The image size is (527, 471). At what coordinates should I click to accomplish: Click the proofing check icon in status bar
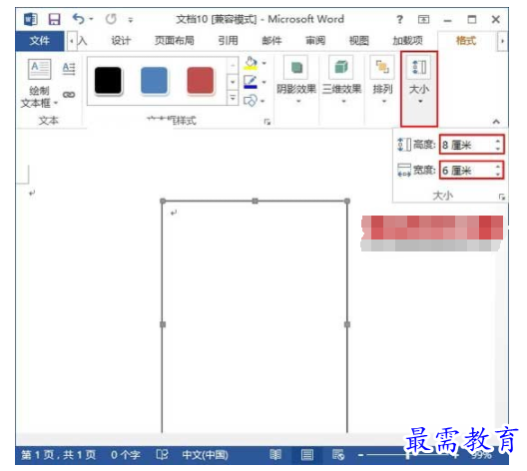pyautogui.click(x=162, y=455)
